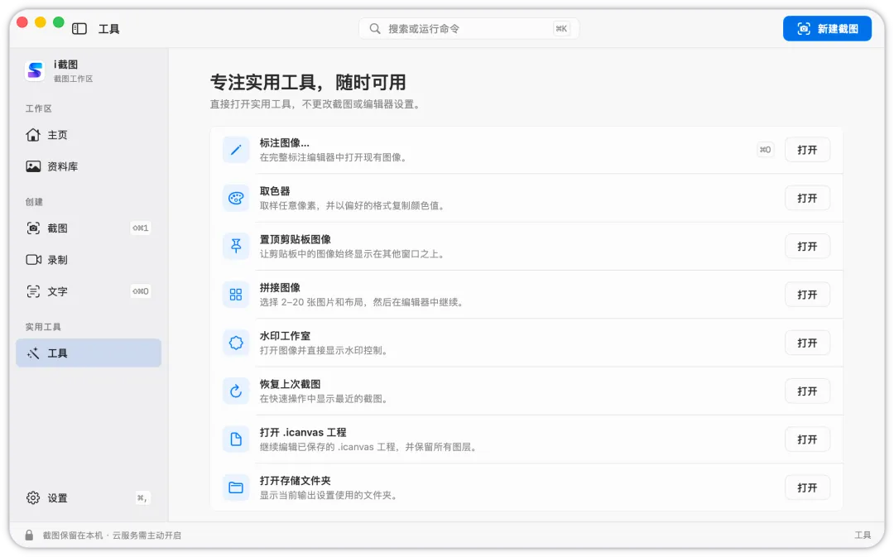
Task: Click the 资料库 picture icon
Action: click(x=33, y=166)
